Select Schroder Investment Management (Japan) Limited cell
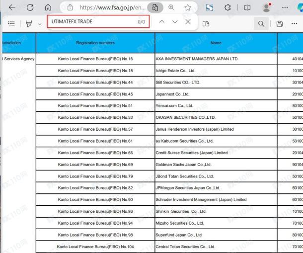The width and height of the screenshot is (303, 253). click(x=216, y=200)
